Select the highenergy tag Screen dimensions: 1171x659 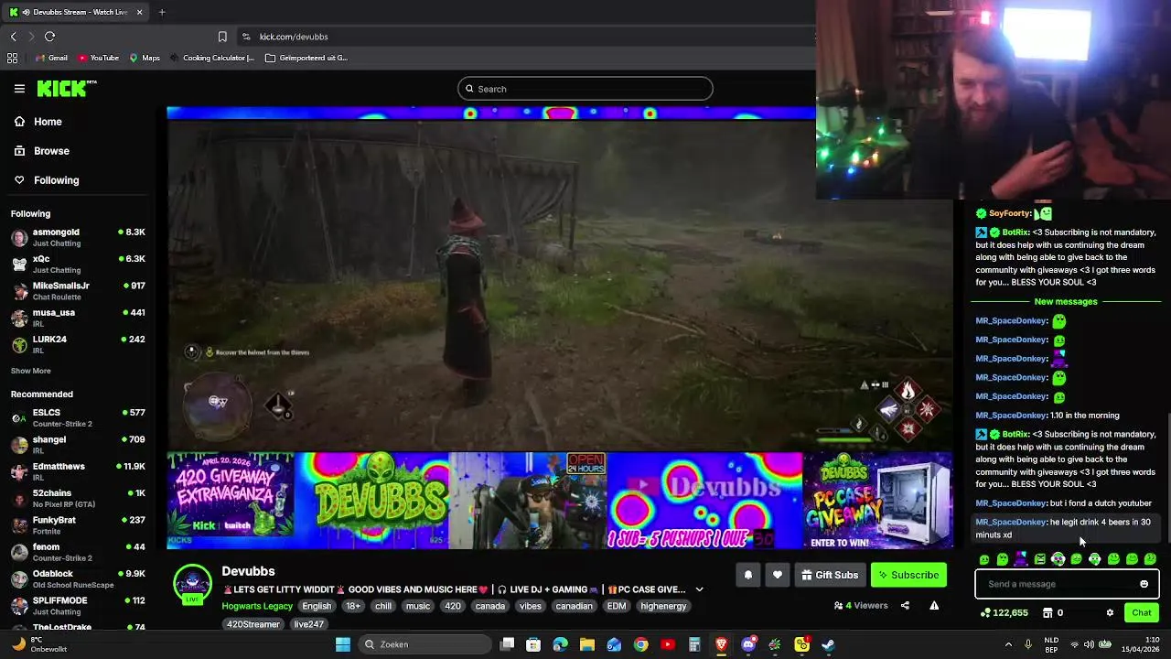click(x=663, y=606)
